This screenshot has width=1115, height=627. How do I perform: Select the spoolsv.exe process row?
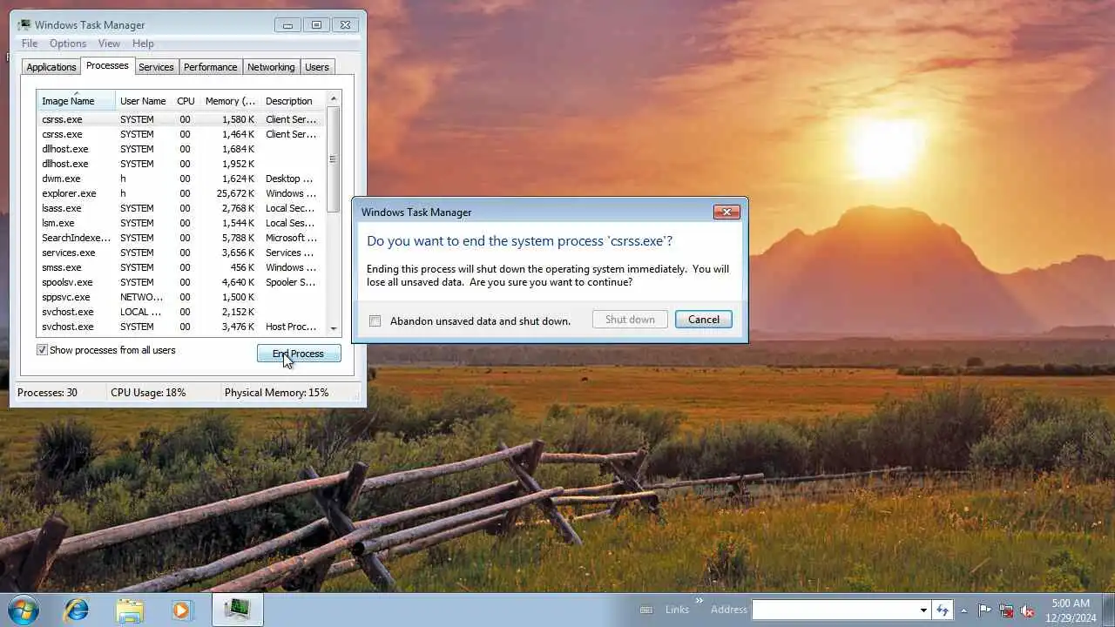pyautogui.click(x=181, y=282)
